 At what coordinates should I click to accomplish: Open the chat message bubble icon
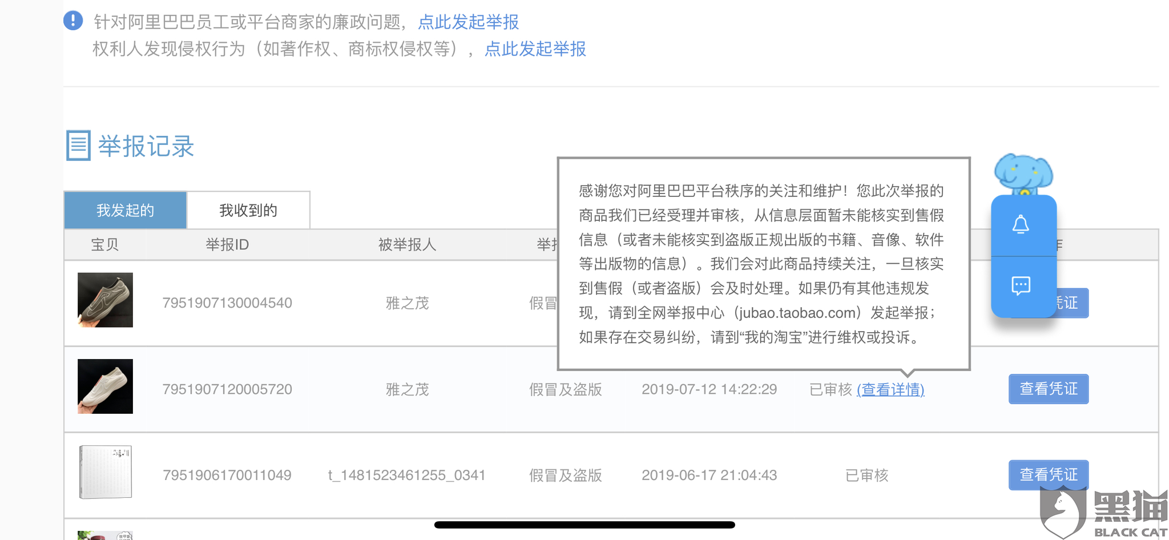(x=1021, y=285)
